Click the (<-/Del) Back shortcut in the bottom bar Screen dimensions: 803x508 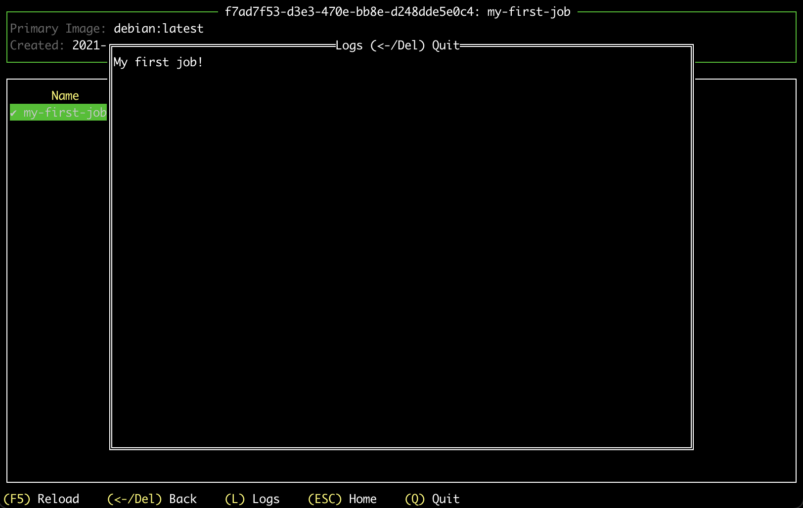tap(152, 499)
